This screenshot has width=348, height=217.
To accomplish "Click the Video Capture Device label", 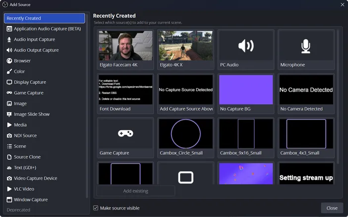I will (x=36, y=178).
